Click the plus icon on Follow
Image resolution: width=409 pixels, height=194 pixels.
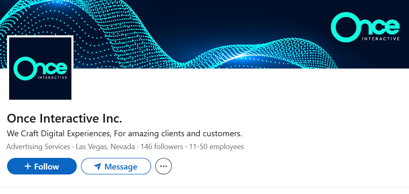pyautogui.click(x=28, y=166)
